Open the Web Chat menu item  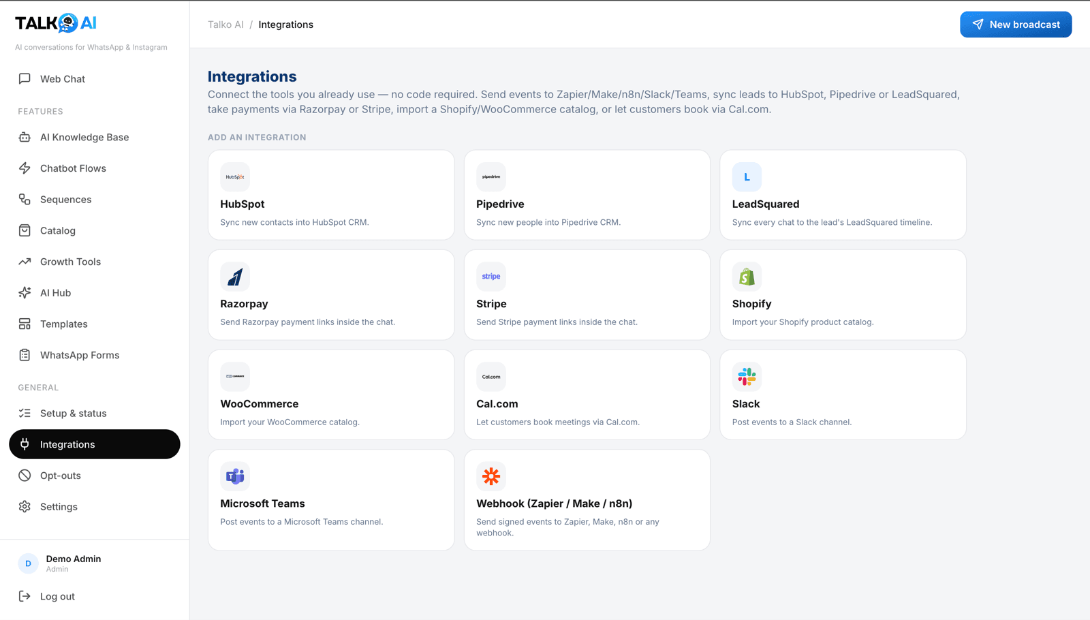[95, 79]
